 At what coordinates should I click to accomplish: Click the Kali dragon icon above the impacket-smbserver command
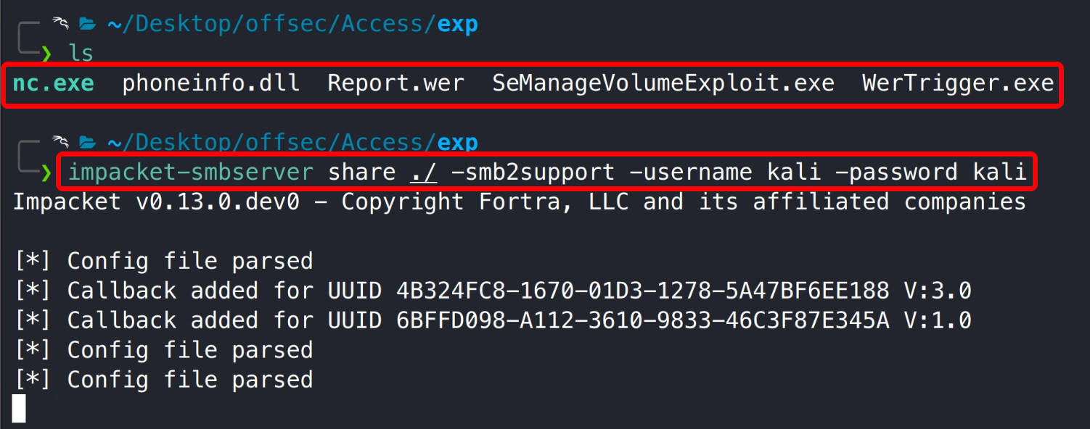[60, 142]
